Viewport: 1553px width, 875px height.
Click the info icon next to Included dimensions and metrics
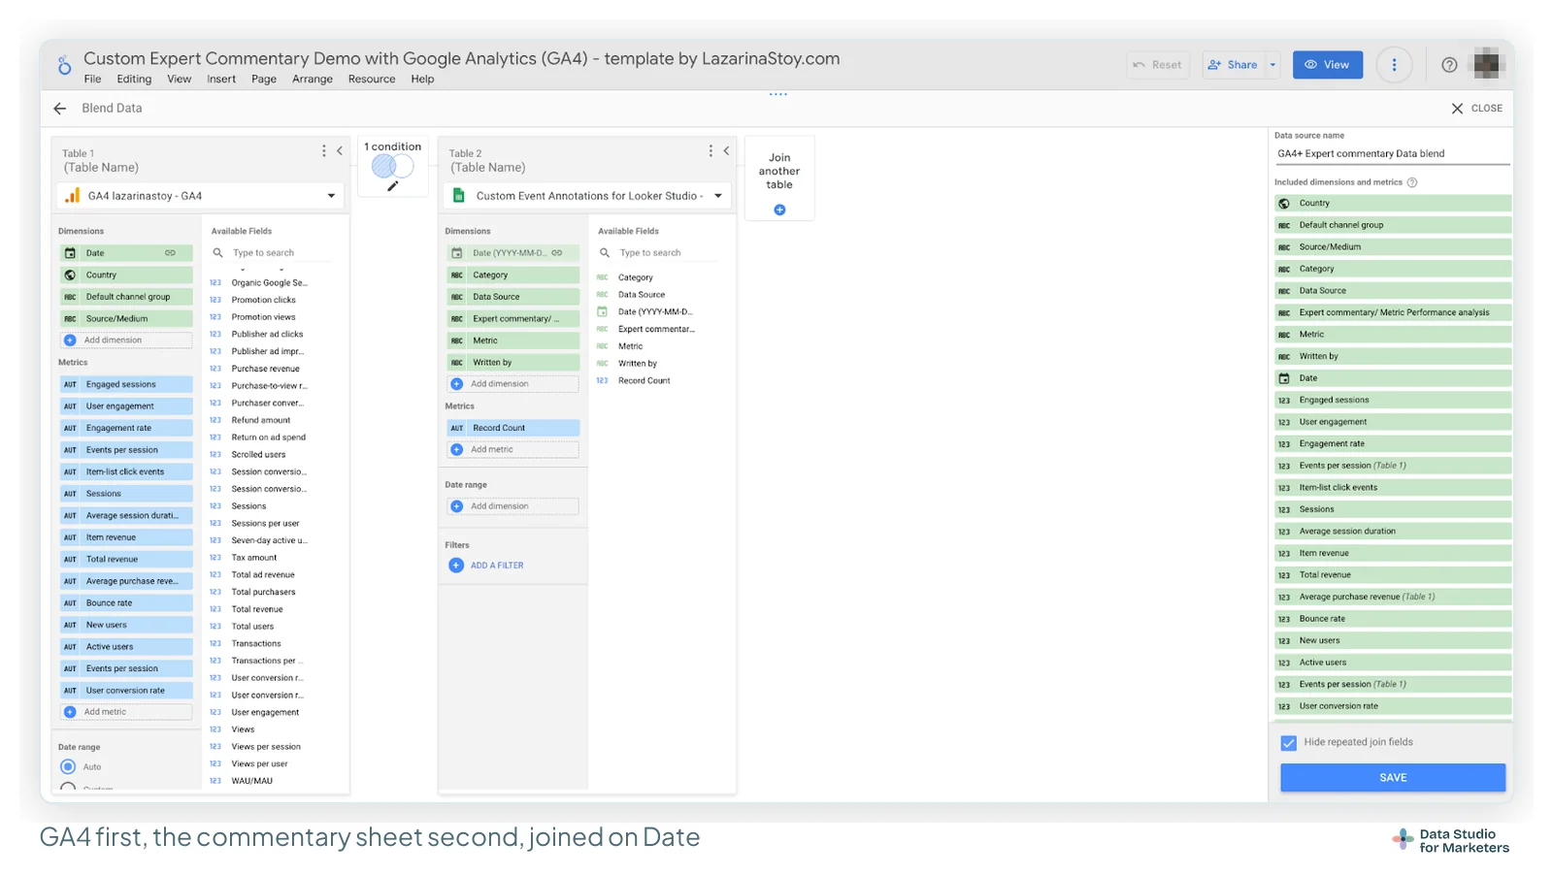coord(1412,182)
